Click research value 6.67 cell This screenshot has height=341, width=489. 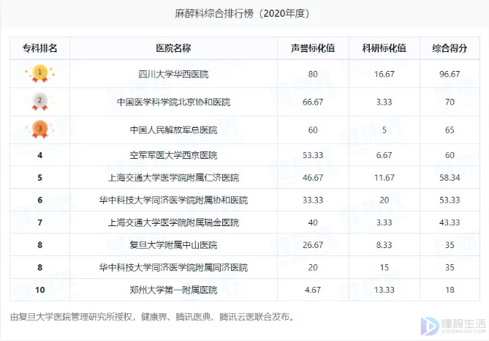[384, 155]
